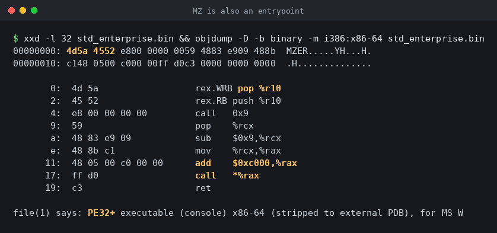Click the window title 'MZ is also an entrypoint'
The image size is (497, 233).
coord(248,11)
